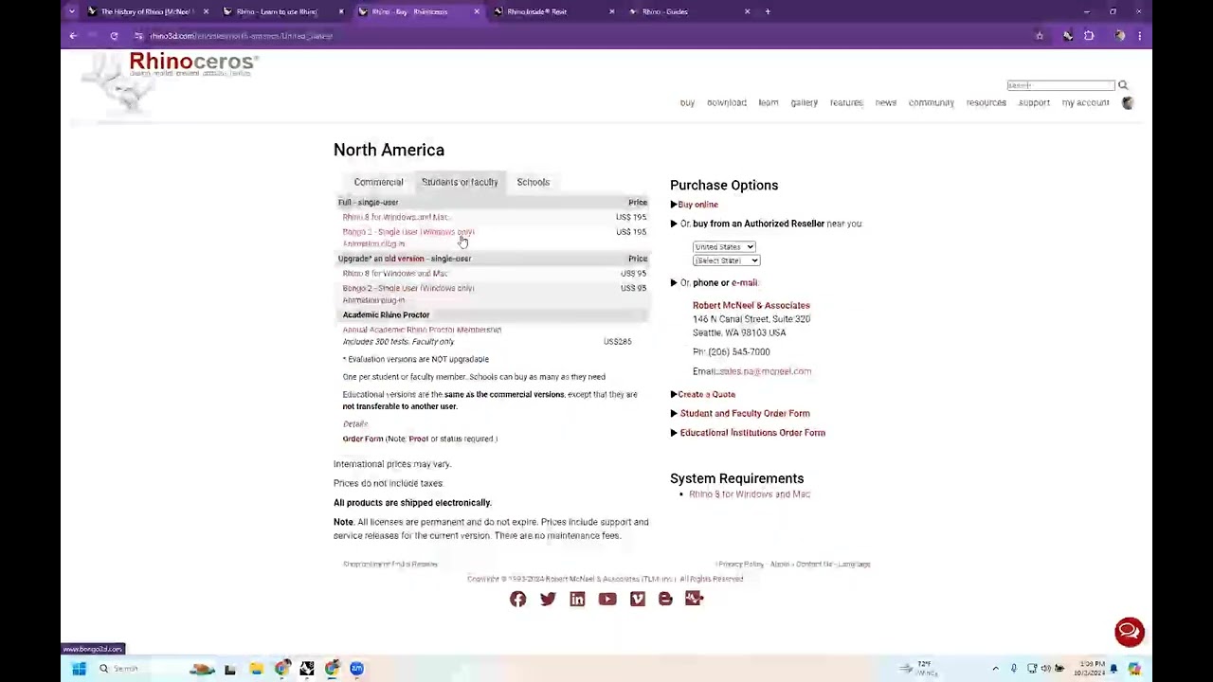Open the account avatar icon beside my account
This screenshot has height=682, width=1213.
(x=1128, y=102)
